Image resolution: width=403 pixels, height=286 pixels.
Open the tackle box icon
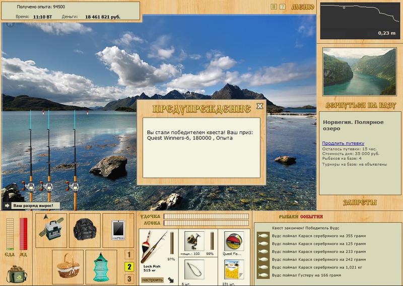pyautogui.click(x=51, y=230)
